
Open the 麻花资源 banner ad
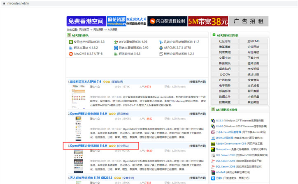click(127, 21)
